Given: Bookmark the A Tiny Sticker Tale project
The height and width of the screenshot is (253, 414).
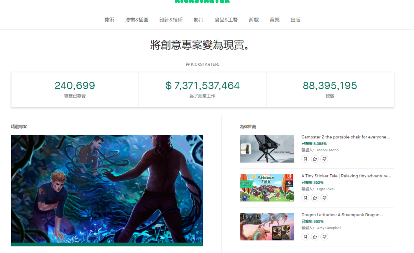Looking at the screenshot, I should 305,197.
